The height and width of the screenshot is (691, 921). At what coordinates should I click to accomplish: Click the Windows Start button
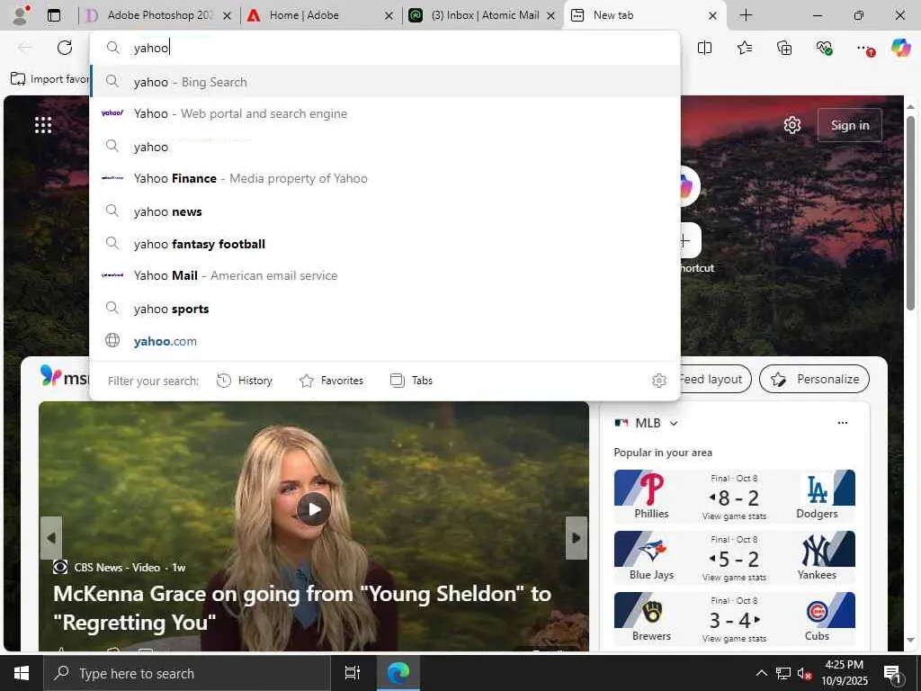pos(22,673)
